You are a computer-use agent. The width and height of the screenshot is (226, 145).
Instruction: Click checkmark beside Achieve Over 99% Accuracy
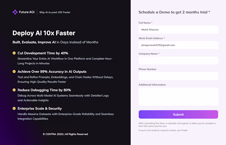pyautogui.click(x=14, y=72)
